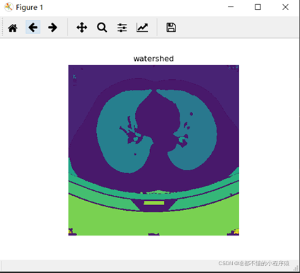
Task: Go back to previous view arrow
Action: 33,28
